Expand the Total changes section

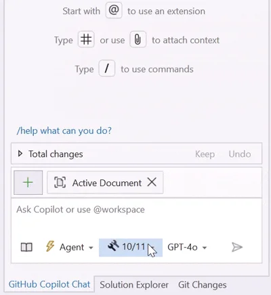click(x=20, y=154)
